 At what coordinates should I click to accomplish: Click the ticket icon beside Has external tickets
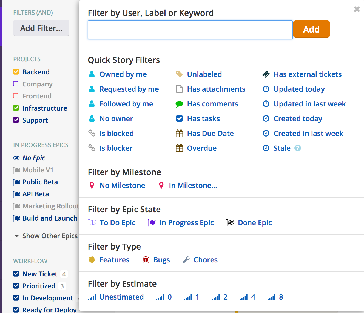coord(266,74)
